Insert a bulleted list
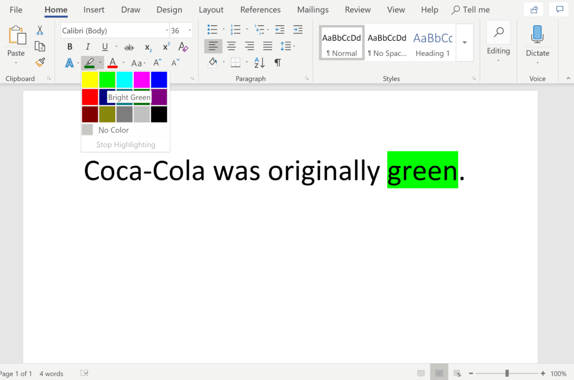 (212, 29)
